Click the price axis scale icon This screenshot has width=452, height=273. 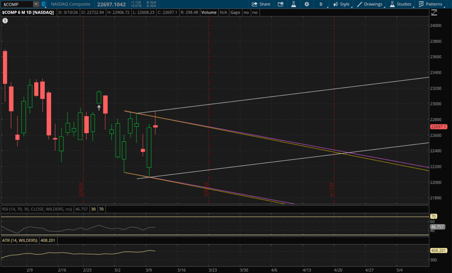[434, 13]
